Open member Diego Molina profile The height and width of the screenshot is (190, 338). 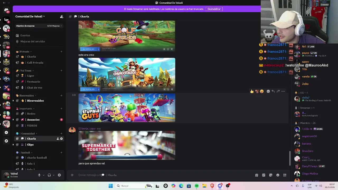(309, 174)
